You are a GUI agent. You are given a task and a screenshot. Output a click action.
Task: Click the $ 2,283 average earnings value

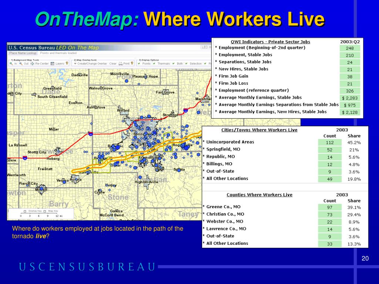(349, 98)
